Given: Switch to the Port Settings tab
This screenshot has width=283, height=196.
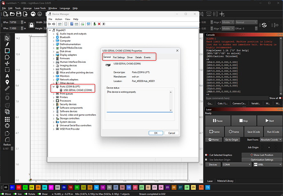Looking at the screenshot, I should tap(119, 57).
